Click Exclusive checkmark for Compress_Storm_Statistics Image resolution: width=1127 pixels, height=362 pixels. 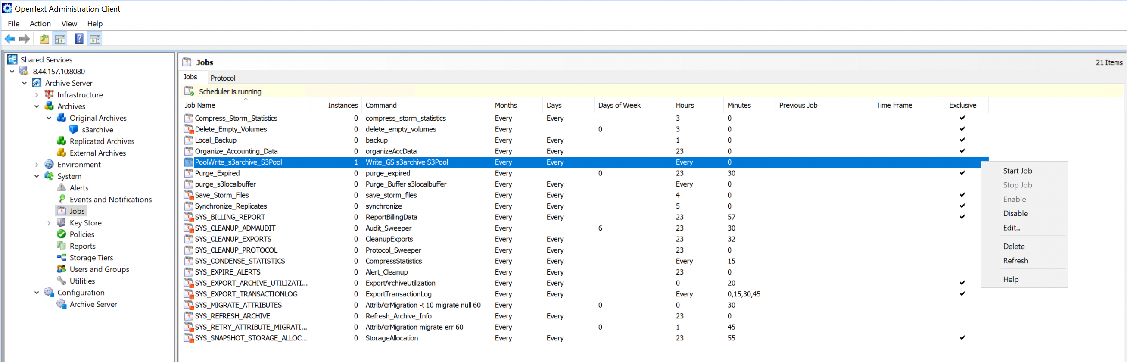click(962, 118)
